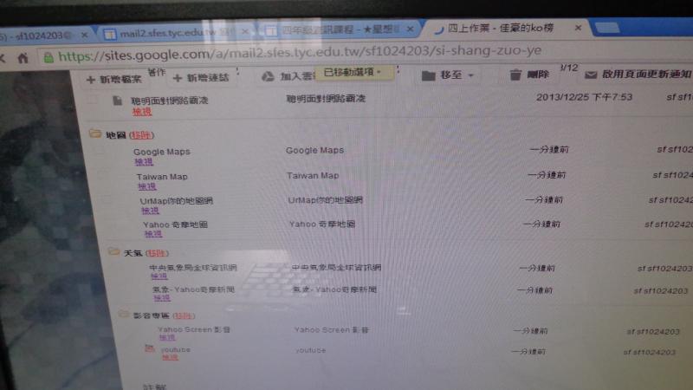
Task: Click the folder icon beside 移至
Action: 428,75
